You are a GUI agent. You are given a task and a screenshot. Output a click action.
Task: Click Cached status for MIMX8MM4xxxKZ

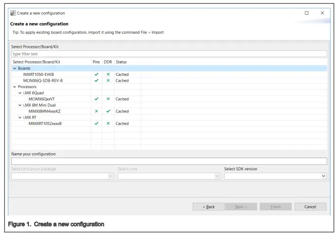pos(122,111)
